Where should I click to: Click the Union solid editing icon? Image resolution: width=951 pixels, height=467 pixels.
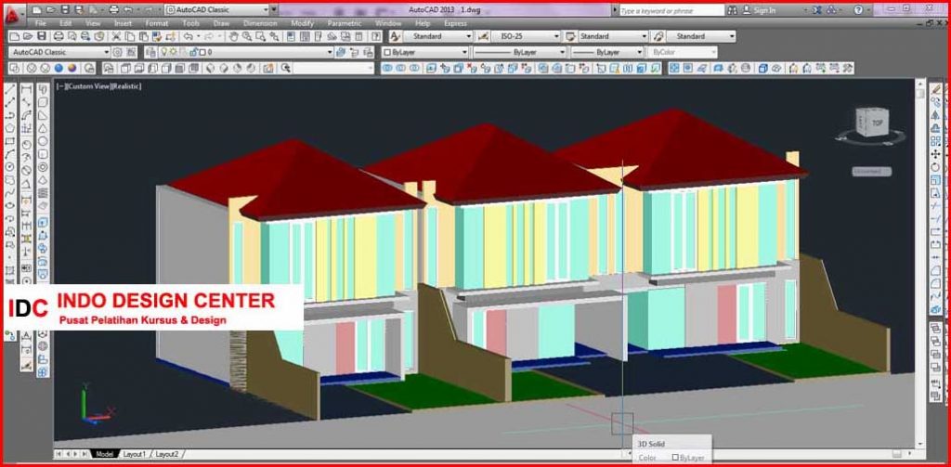coord(387,68)
